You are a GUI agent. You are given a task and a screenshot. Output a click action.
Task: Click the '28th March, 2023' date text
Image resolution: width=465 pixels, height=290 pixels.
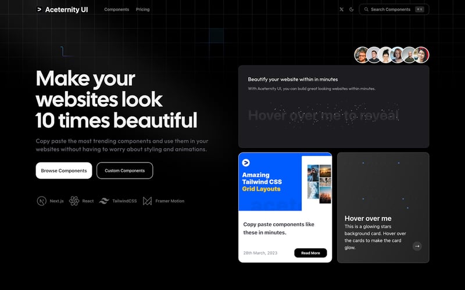point(260,253)
